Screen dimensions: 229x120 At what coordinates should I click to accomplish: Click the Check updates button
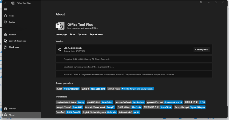(x=202, y=50)
